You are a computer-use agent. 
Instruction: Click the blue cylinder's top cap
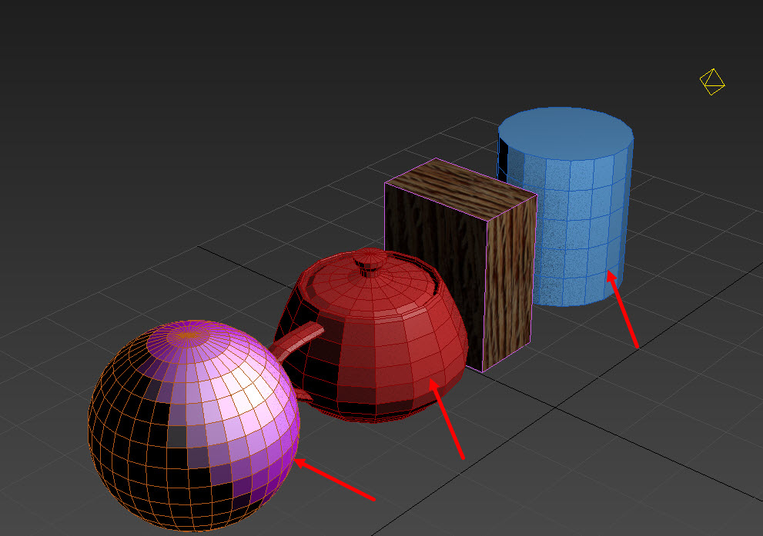[565, 134]
